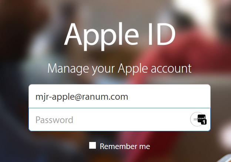Click the word 'Apple' in the large title
Screen dimensions: 231x162
[x=102, y=36]
